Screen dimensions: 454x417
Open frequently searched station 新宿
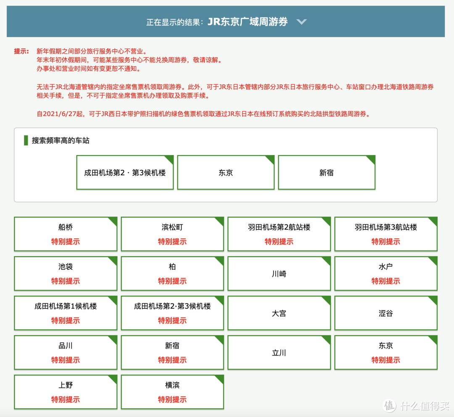(327, 173)
